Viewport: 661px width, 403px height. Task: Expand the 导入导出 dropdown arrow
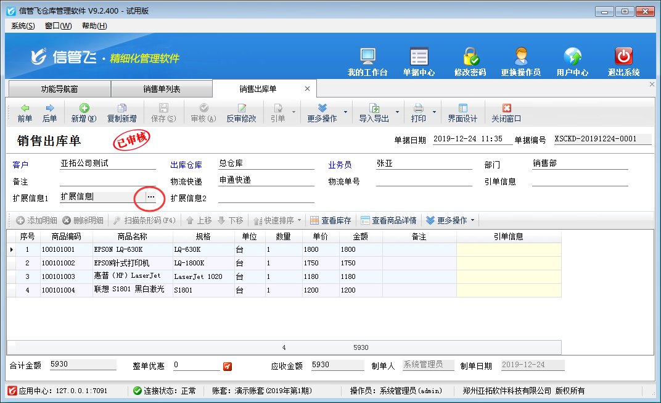coord(398,113)
